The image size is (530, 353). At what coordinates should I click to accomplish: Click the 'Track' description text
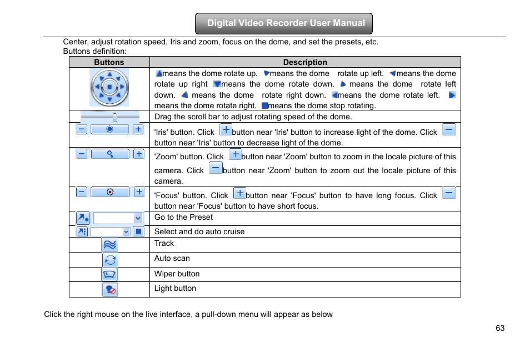click(x=164, y=243)
